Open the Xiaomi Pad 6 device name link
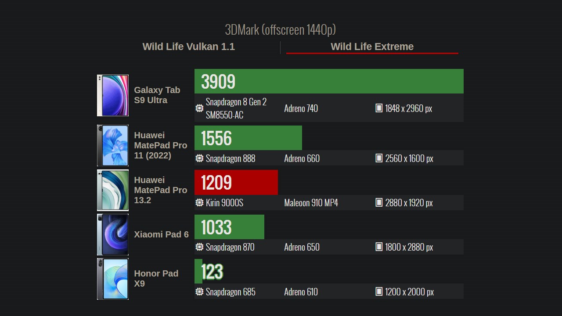 (x=161, y=234)
